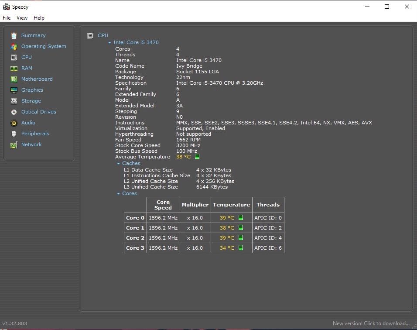Click Core 0 temperature green indicator

(x=241, y=217)
